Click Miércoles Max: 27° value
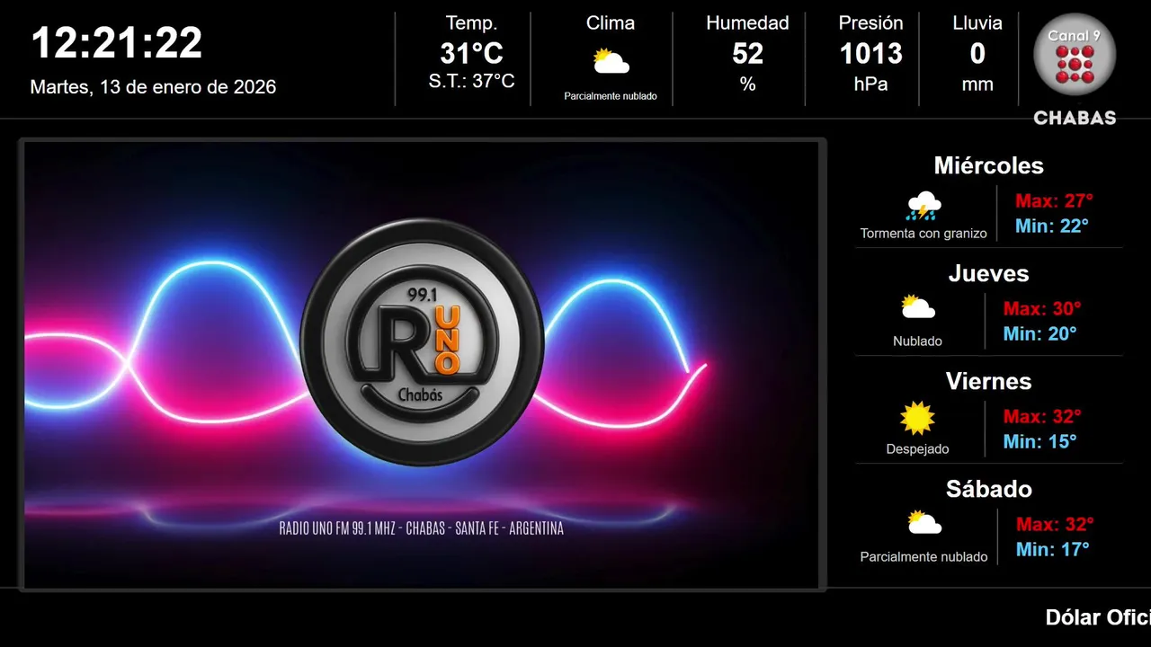This screenshot has width=1151, height=647. click(x=1055, y=200)
